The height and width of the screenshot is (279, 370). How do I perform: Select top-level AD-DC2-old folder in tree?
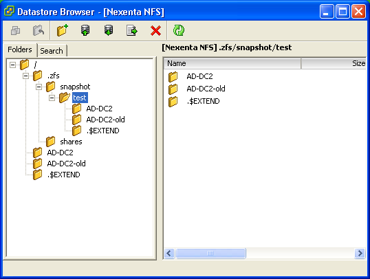pos(66,164)
